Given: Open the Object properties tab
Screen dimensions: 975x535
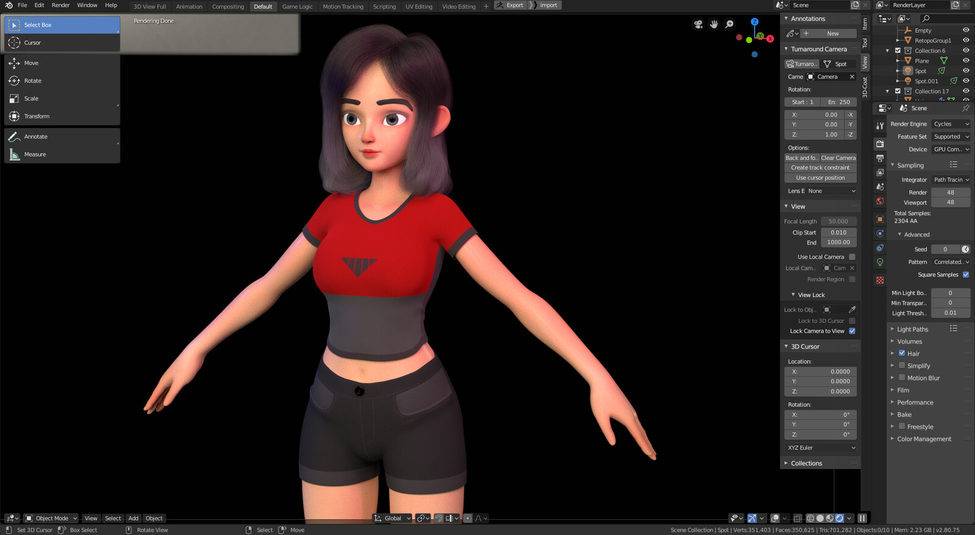Looking at the screenshot, I should click(x=880, y=219).
